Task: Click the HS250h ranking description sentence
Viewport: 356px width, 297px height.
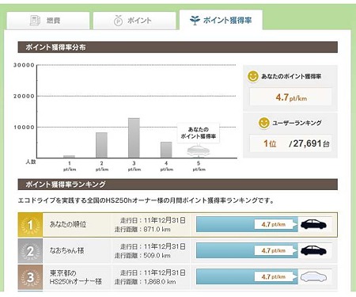Action: [146, 200]
